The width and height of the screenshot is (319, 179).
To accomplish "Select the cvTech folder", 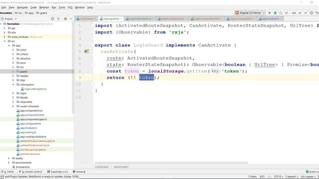I will (24, 54).
